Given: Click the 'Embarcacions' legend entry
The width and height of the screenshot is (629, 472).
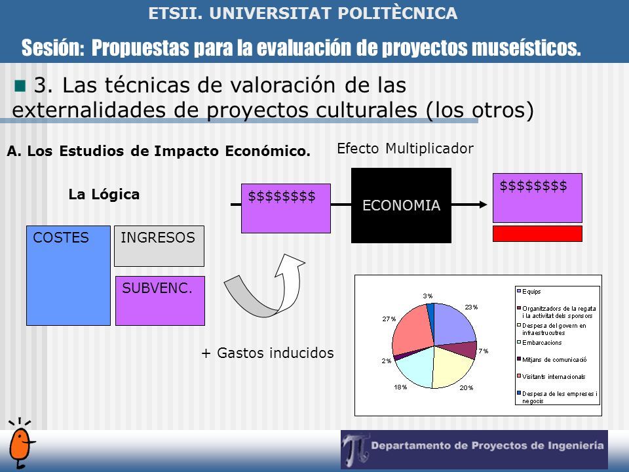Looking at the screenshot, I should click(x=539, y=342).
